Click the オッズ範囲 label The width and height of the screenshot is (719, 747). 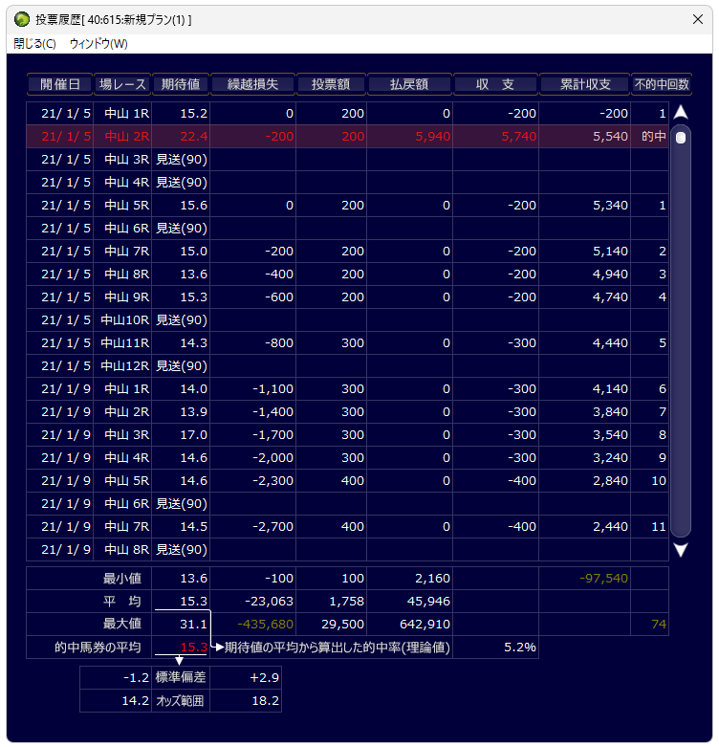coord(180,701)
